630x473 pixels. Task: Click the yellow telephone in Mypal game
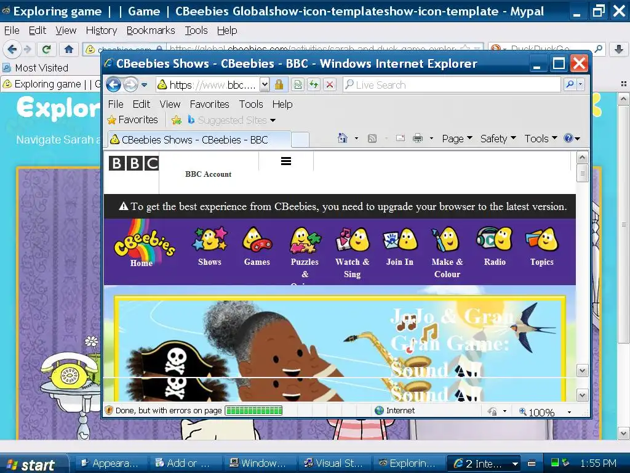point(70,371)
